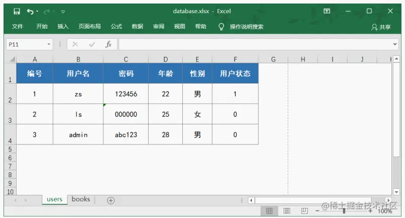The width and height of the screenshot is (405, 218).
Task: Click the cell containing 123456
Action: coord(126,94)
